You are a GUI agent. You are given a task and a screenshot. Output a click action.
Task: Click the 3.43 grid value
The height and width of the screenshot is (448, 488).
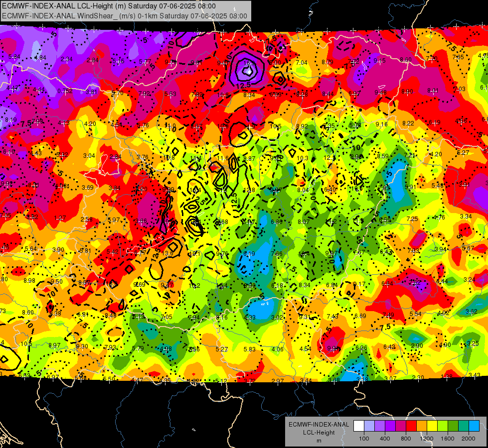click(475, 375)
